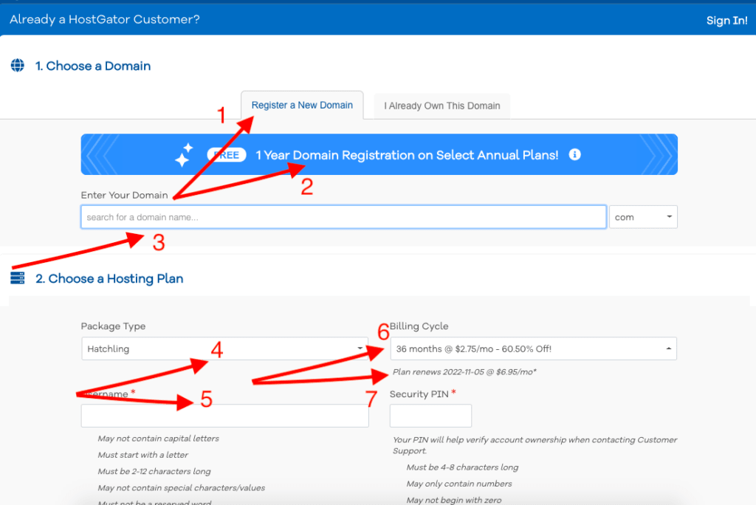Click the Billing Cycle label

coord(419,326)
